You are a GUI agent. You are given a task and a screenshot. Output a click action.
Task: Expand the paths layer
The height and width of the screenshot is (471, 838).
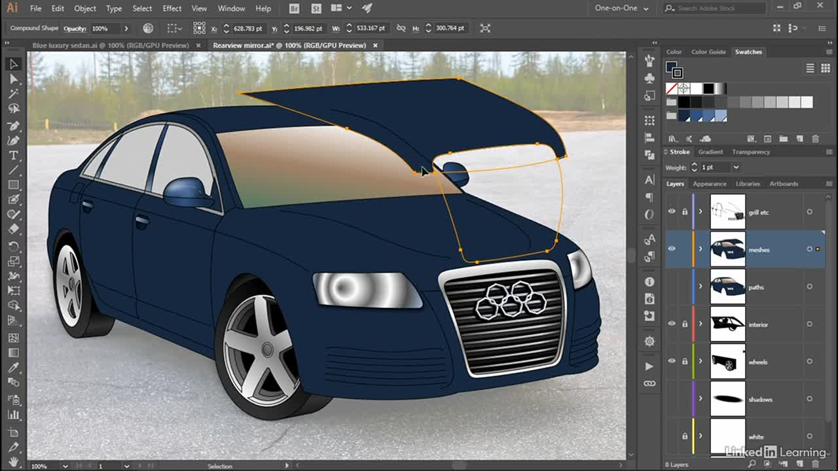coord(701,287)
